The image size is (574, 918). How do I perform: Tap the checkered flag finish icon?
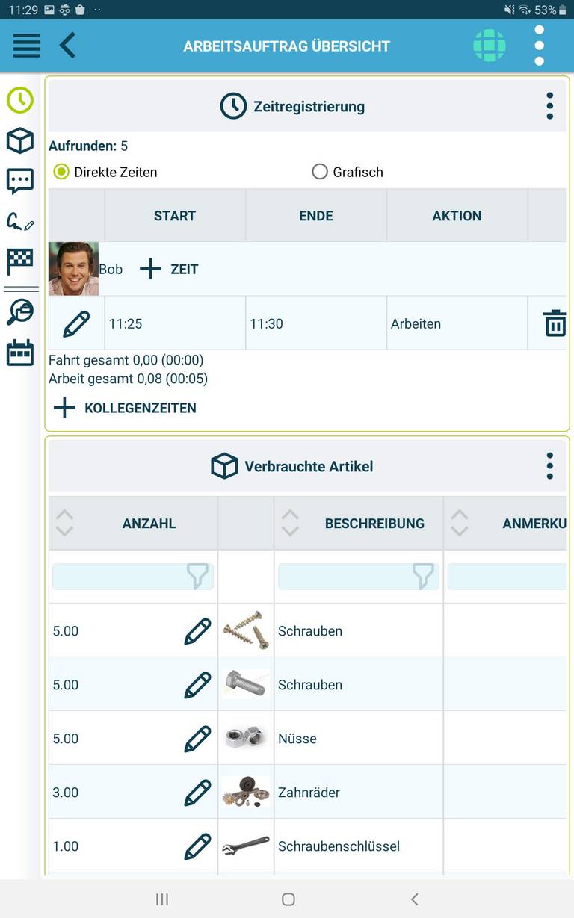[20, 261]
